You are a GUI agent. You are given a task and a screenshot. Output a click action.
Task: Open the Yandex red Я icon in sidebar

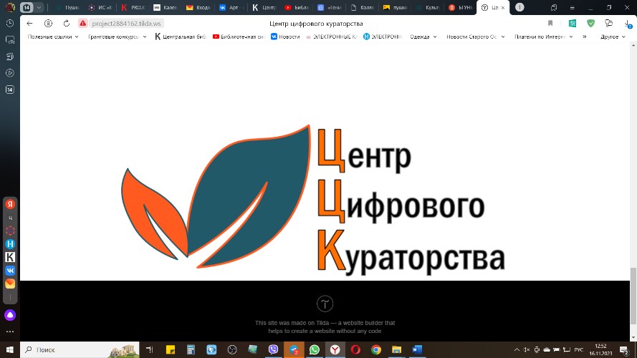[x=10, y=204]
